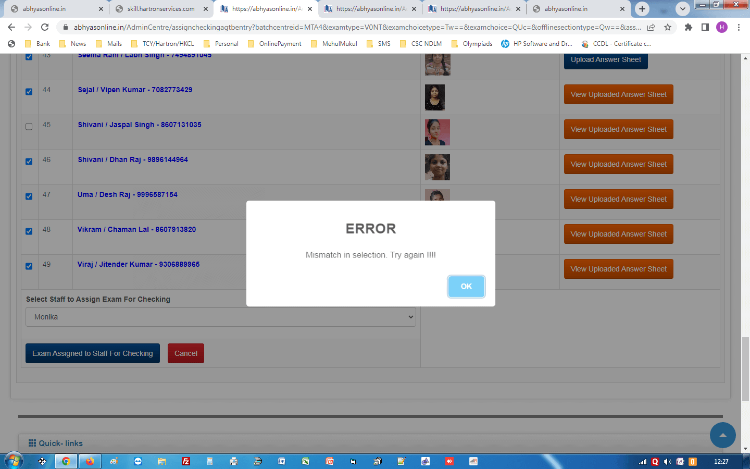Switch to skill.hartronservices.com tab
Screen dimensions: 750x469
(161, 9)
